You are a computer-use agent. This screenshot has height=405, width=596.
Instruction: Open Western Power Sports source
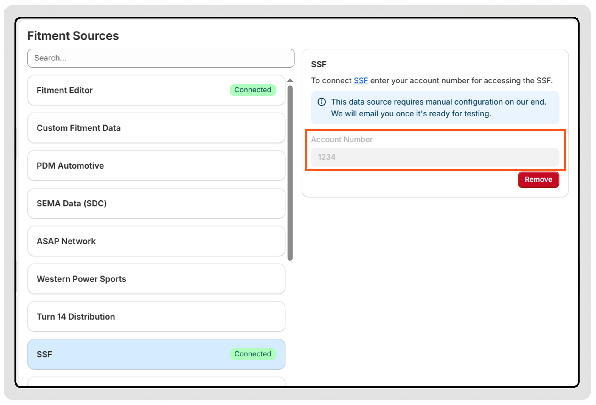click(x=156, y=279)
